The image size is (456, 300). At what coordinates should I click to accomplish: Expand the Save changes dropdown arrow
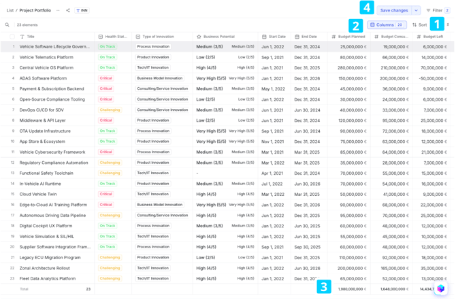click(x=416, y=11)
